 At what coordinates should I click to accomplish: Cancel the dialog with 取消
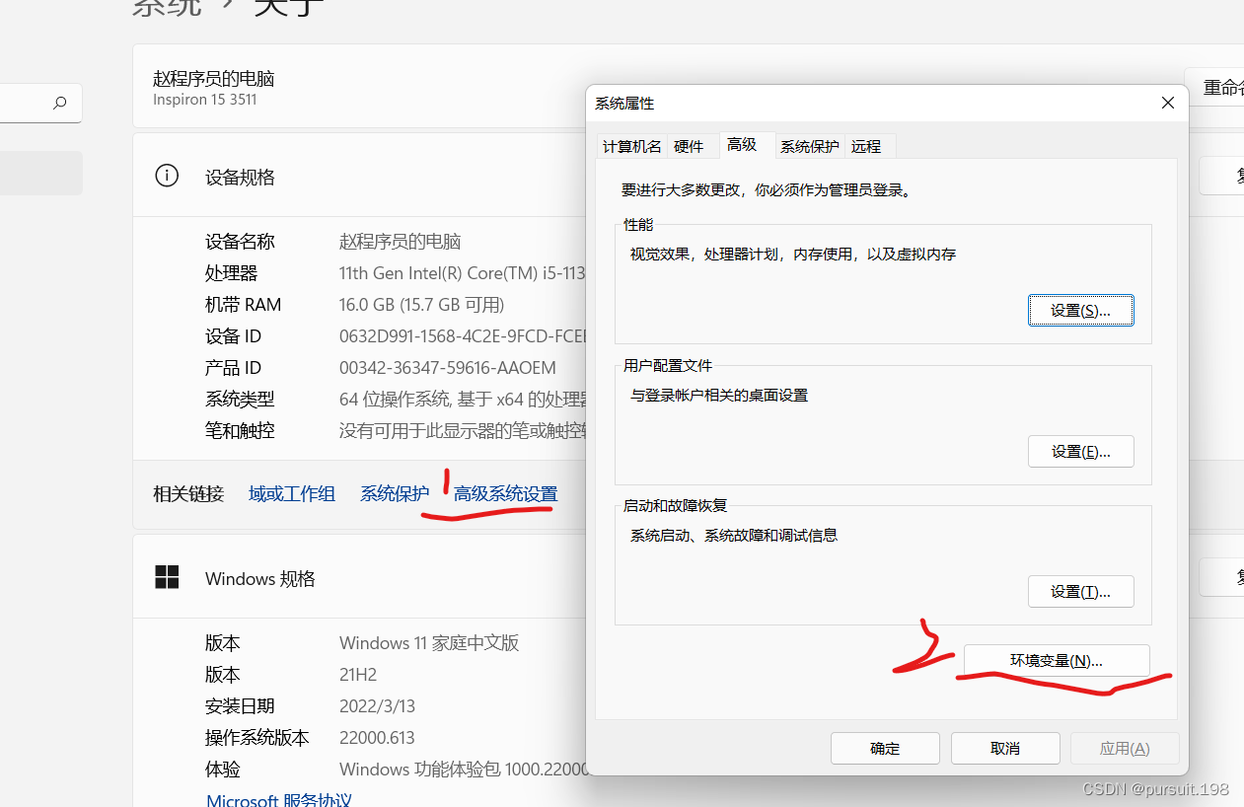(1005, 748)
